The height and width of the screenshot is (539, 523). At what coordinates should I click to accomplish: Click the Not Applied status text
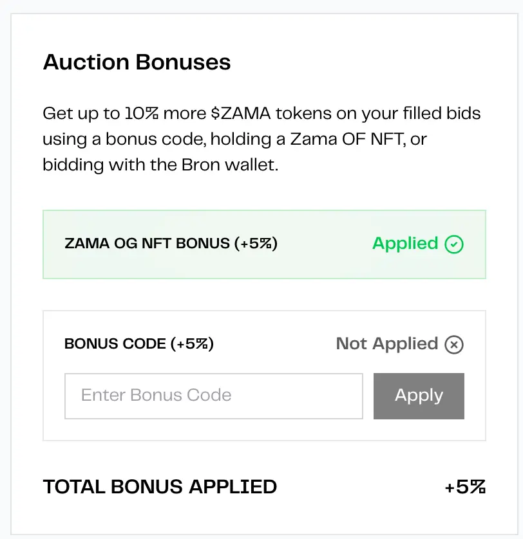coord(386,344)
